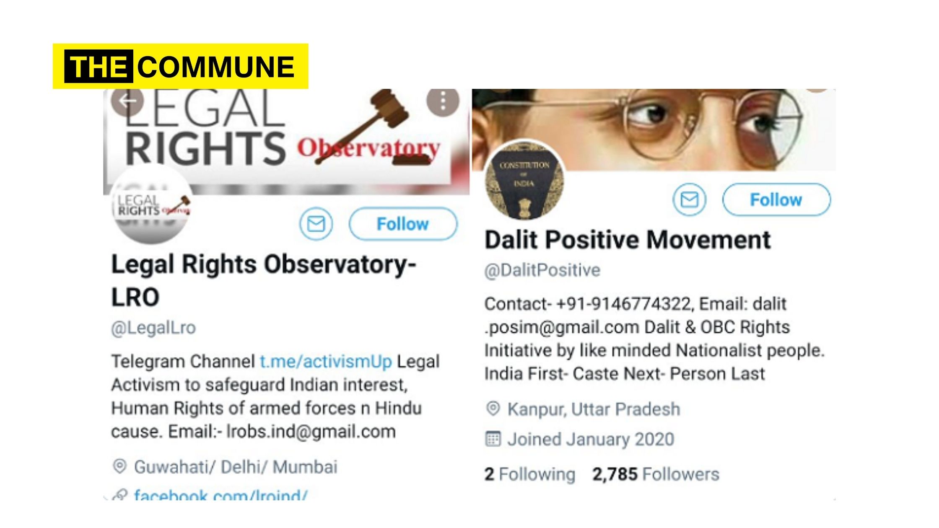Click the message envelope icon for LRO
The image size is (939, 528).
click(316, 224)
